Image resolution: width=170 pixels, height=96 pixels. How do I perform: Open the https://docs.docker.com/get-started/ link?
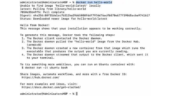click(51, 87)
